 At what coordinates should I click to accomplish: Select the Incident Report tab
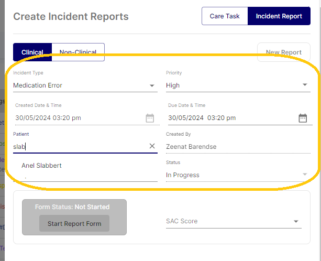[x=279, y=16]
